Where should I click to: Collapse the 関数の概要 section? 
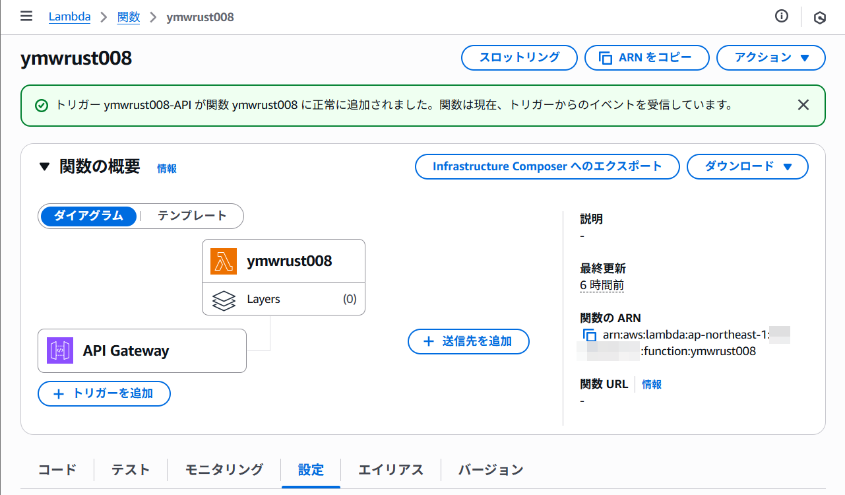(44, 167)
